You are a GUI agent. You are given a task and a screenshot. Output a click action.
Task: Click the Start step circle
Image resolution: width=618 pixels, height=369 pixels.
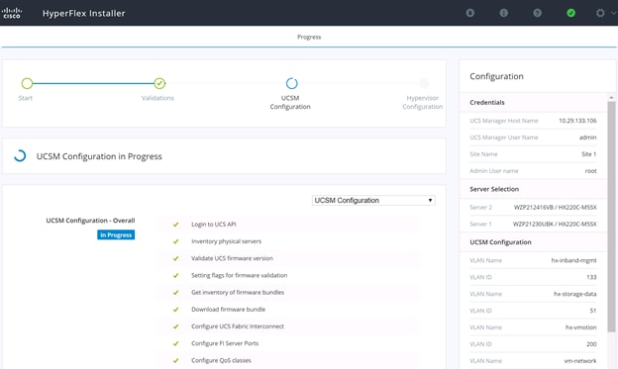pos(27,83)
